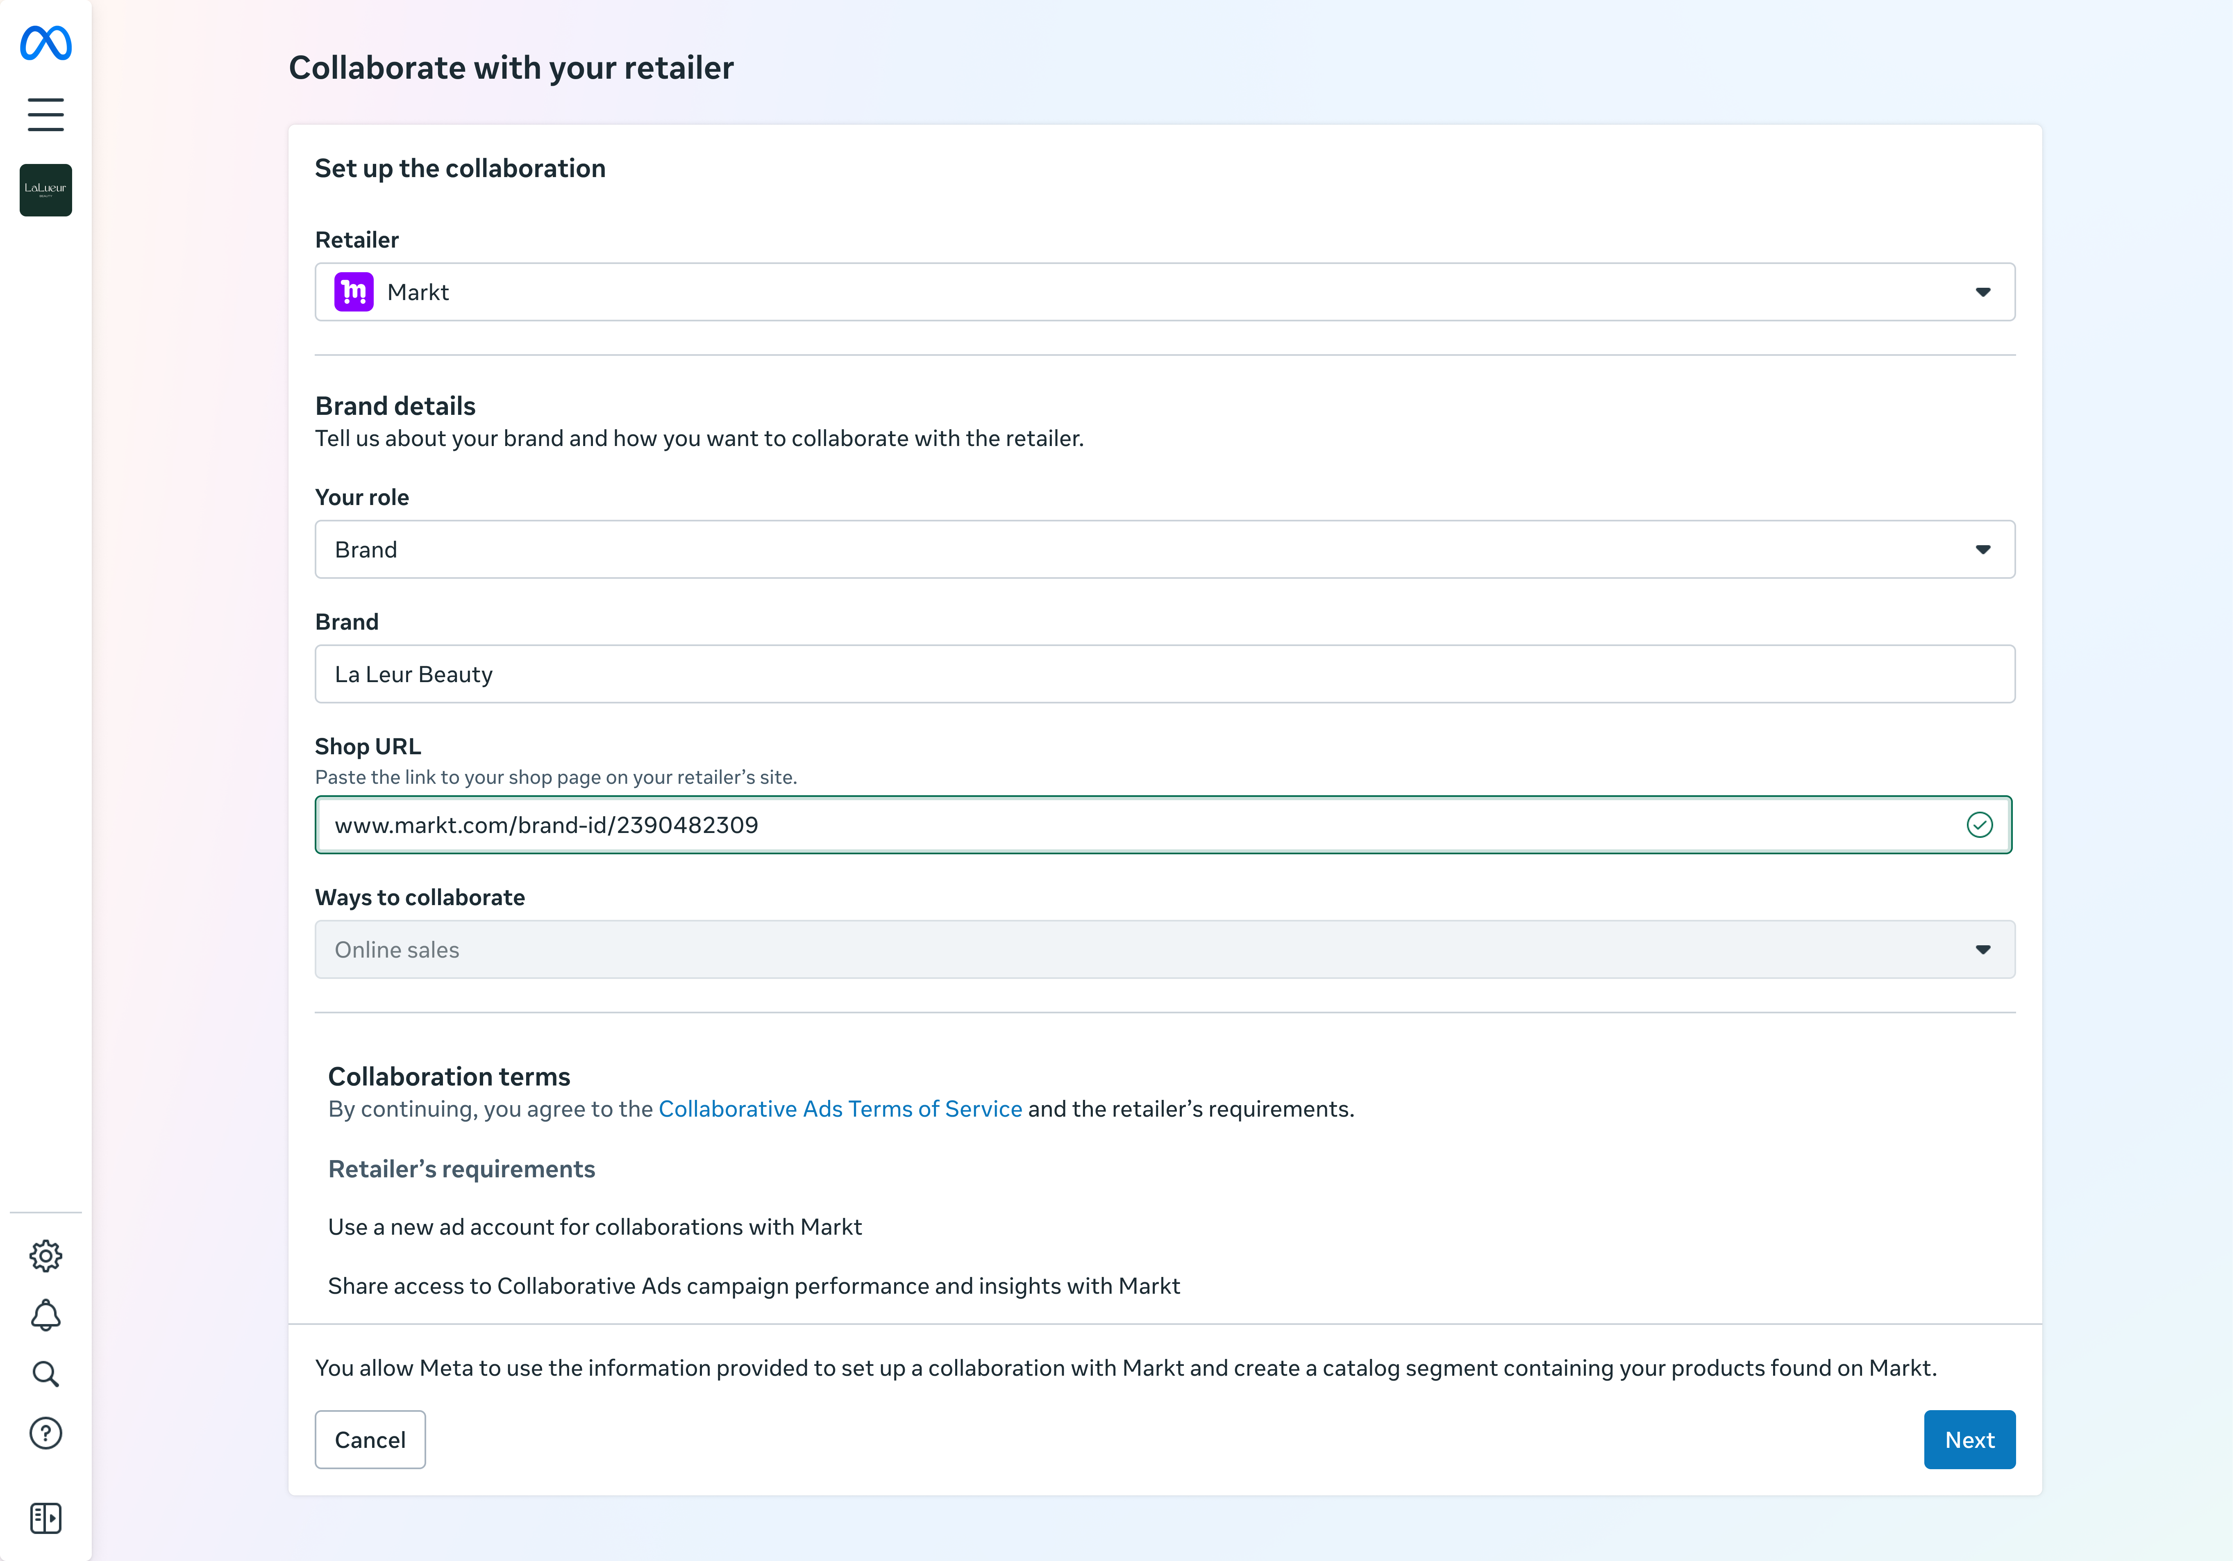Image resolution: width=2239 pixels, height=1561 pixels.
Task: Expand the Ways to collaborate dropdown
Action: click(x=1165, y=950)
